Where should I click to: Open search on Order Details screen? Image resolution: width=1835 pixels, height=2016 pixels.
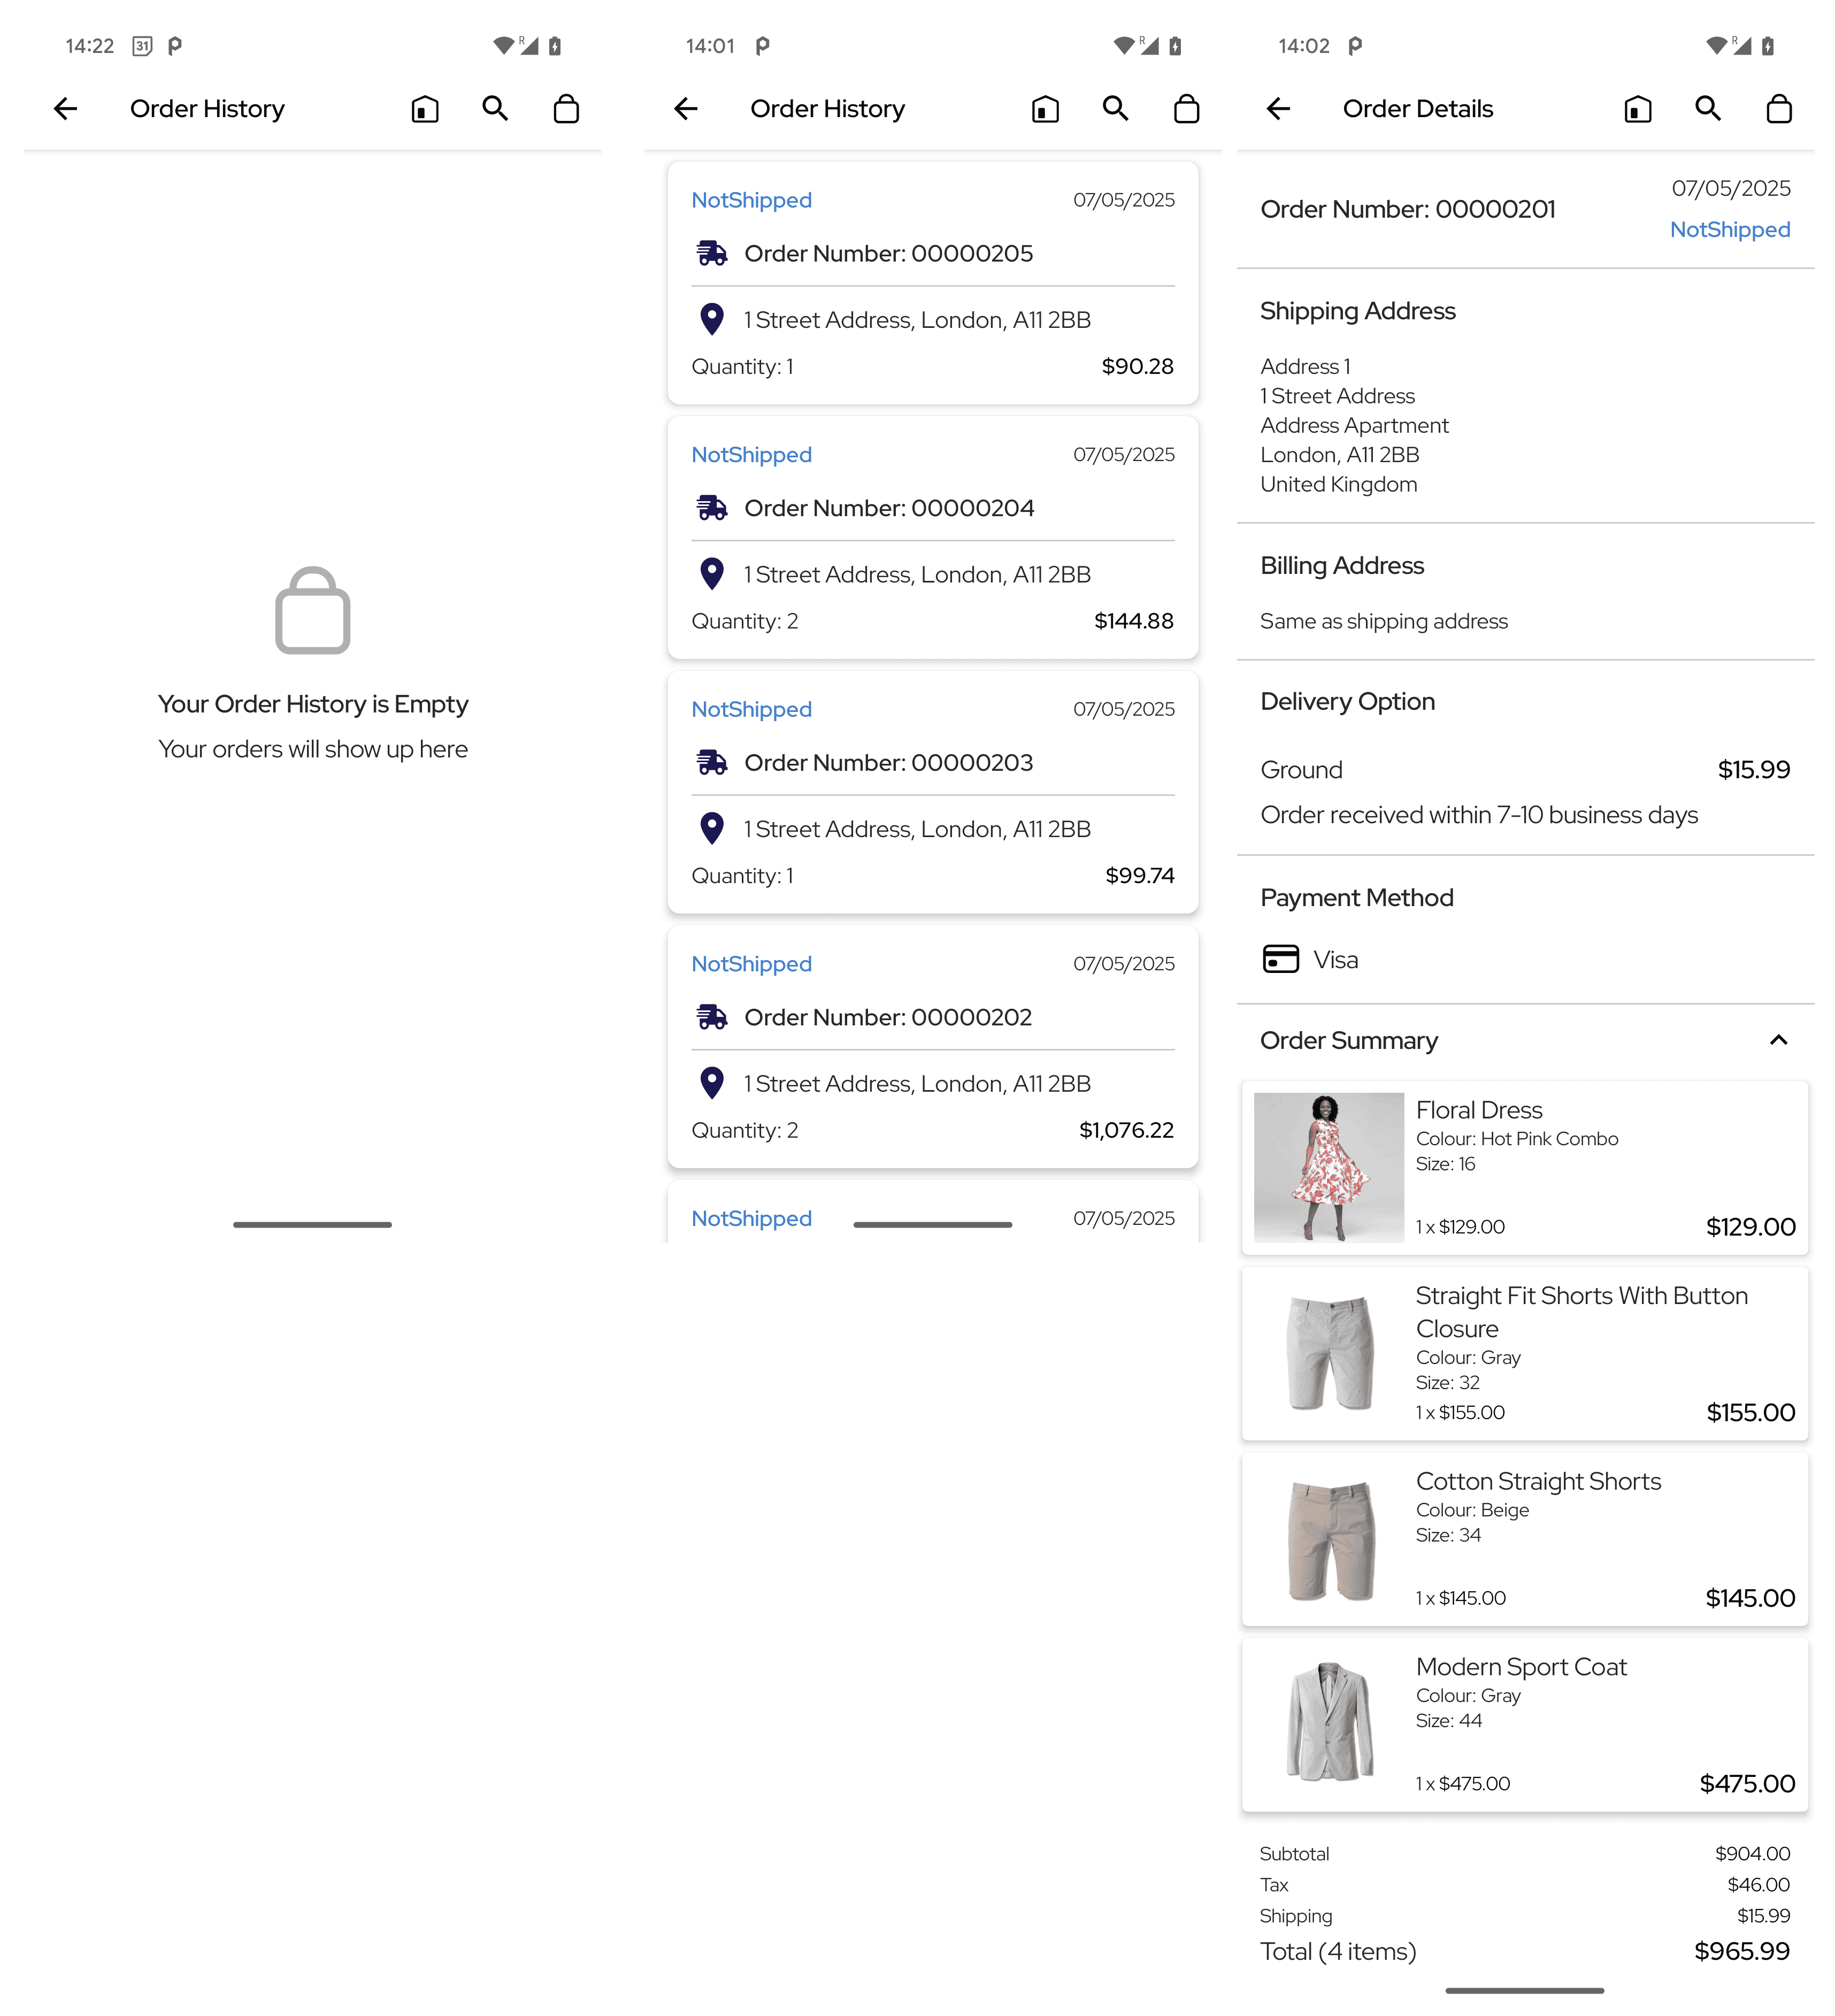[1708, 108]
